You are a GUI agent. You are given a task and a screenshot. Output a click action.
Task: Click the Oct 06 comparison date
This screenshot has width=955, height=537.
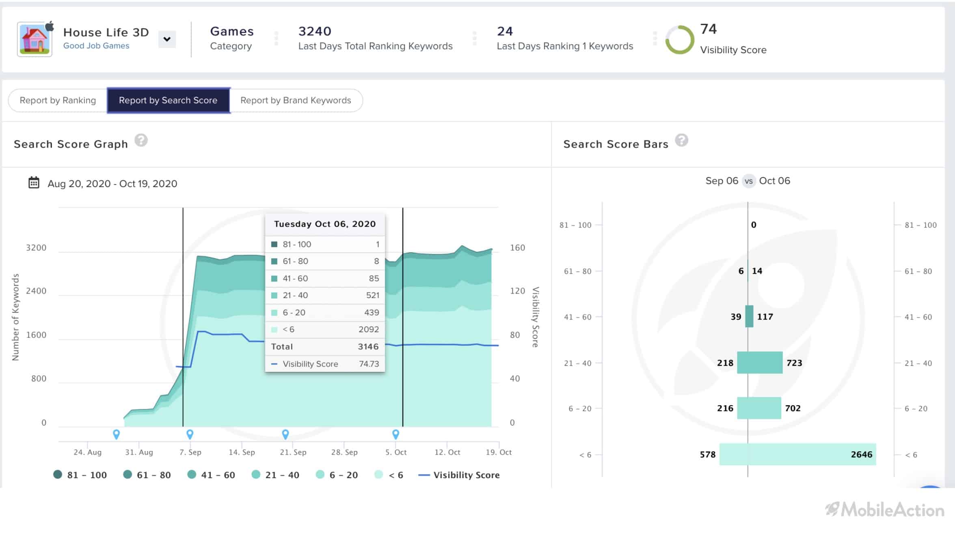pyautogui.click(x=774, y=181)
